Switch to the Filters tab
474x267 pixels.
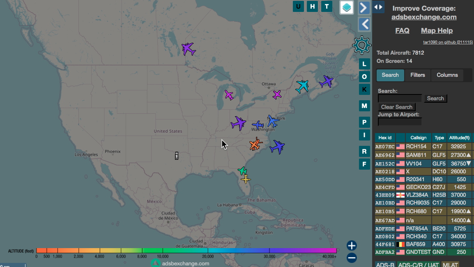417,75
